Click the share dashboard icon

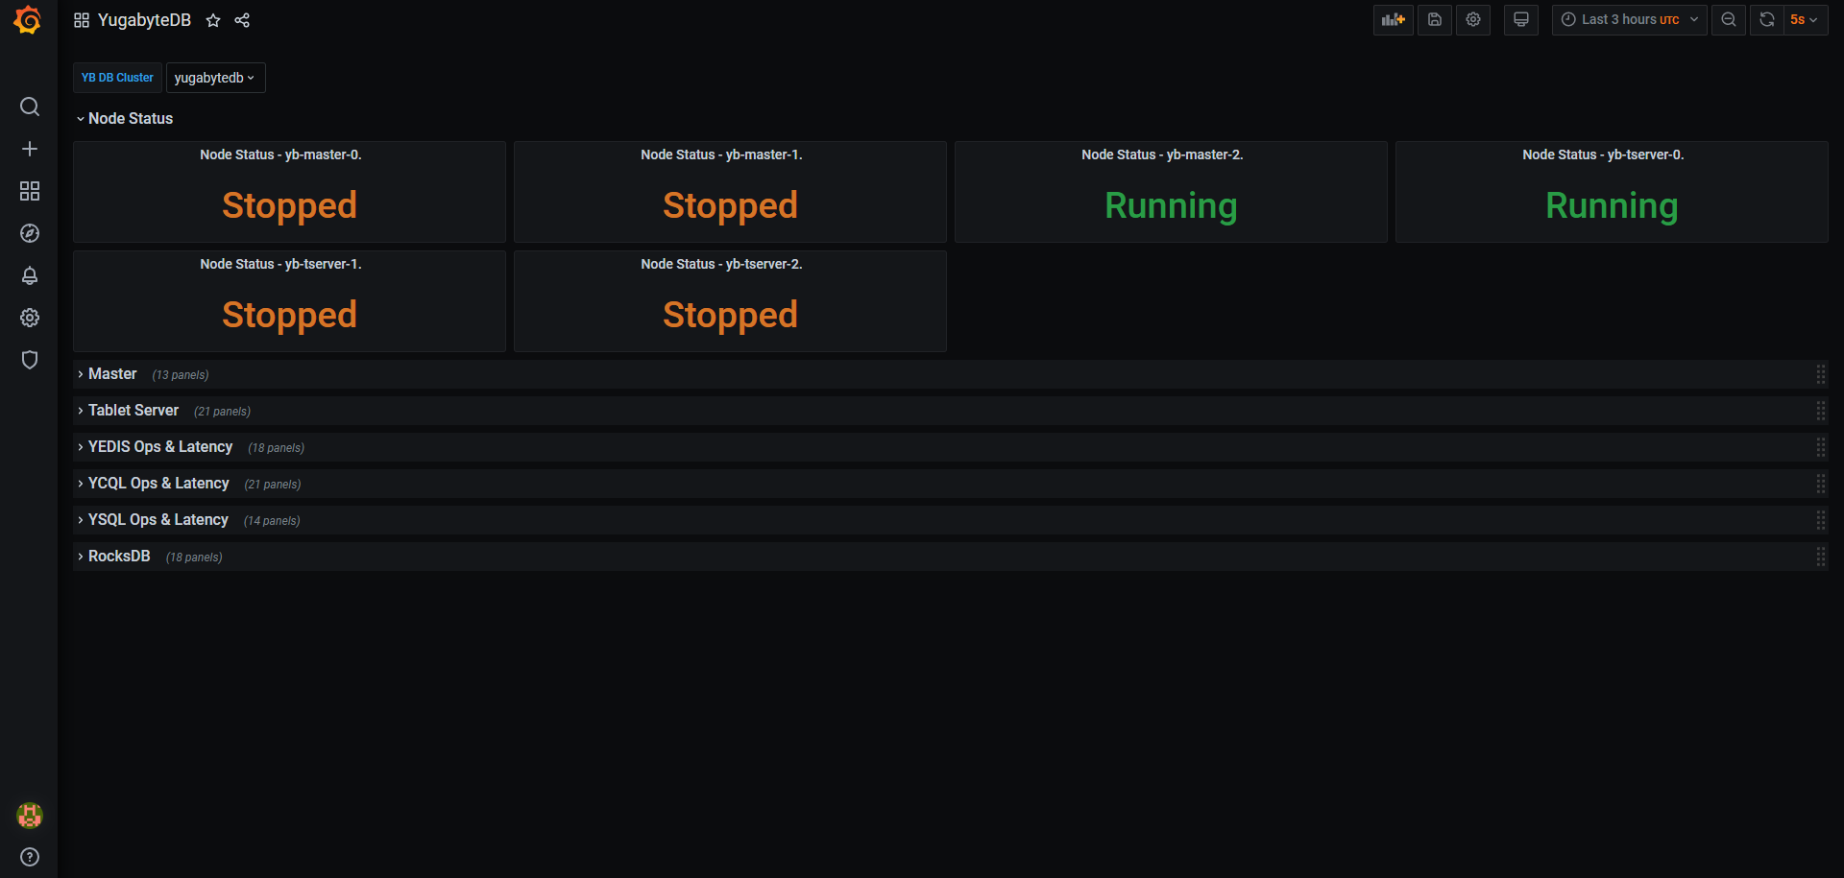click(x=242, y=20)
